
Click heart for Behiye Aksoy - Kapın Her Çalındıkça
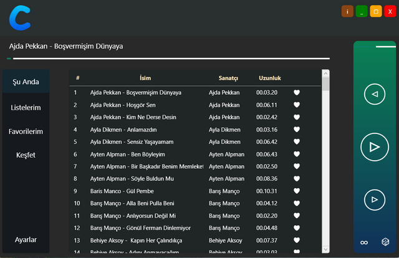coord(297,241)
